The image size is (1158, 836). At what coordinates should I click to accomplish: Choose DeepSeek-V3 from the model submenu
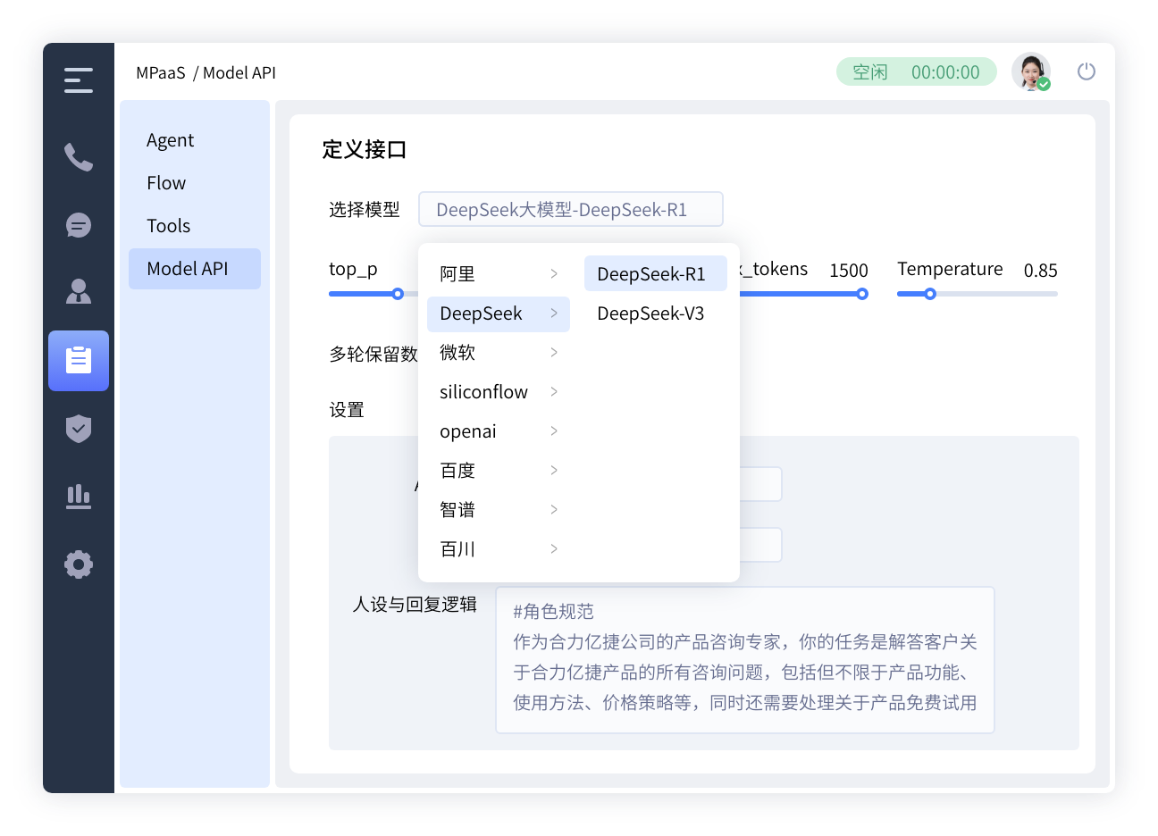650,313
